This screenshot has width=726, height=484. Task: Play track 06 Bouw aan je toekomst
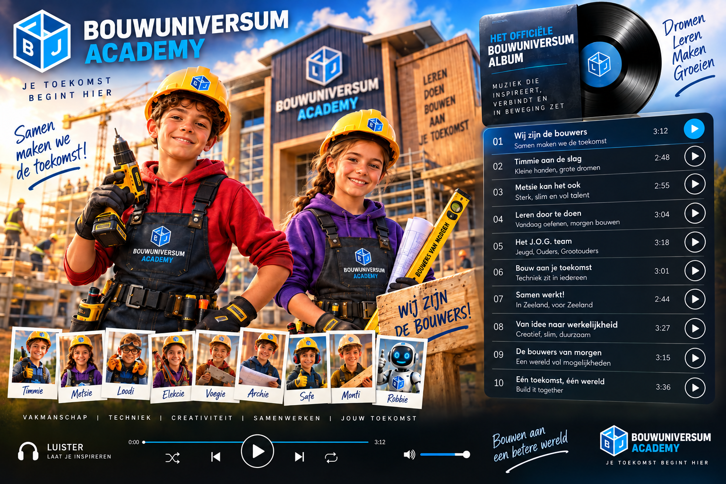pyautogui.click(x=695, y=271)
